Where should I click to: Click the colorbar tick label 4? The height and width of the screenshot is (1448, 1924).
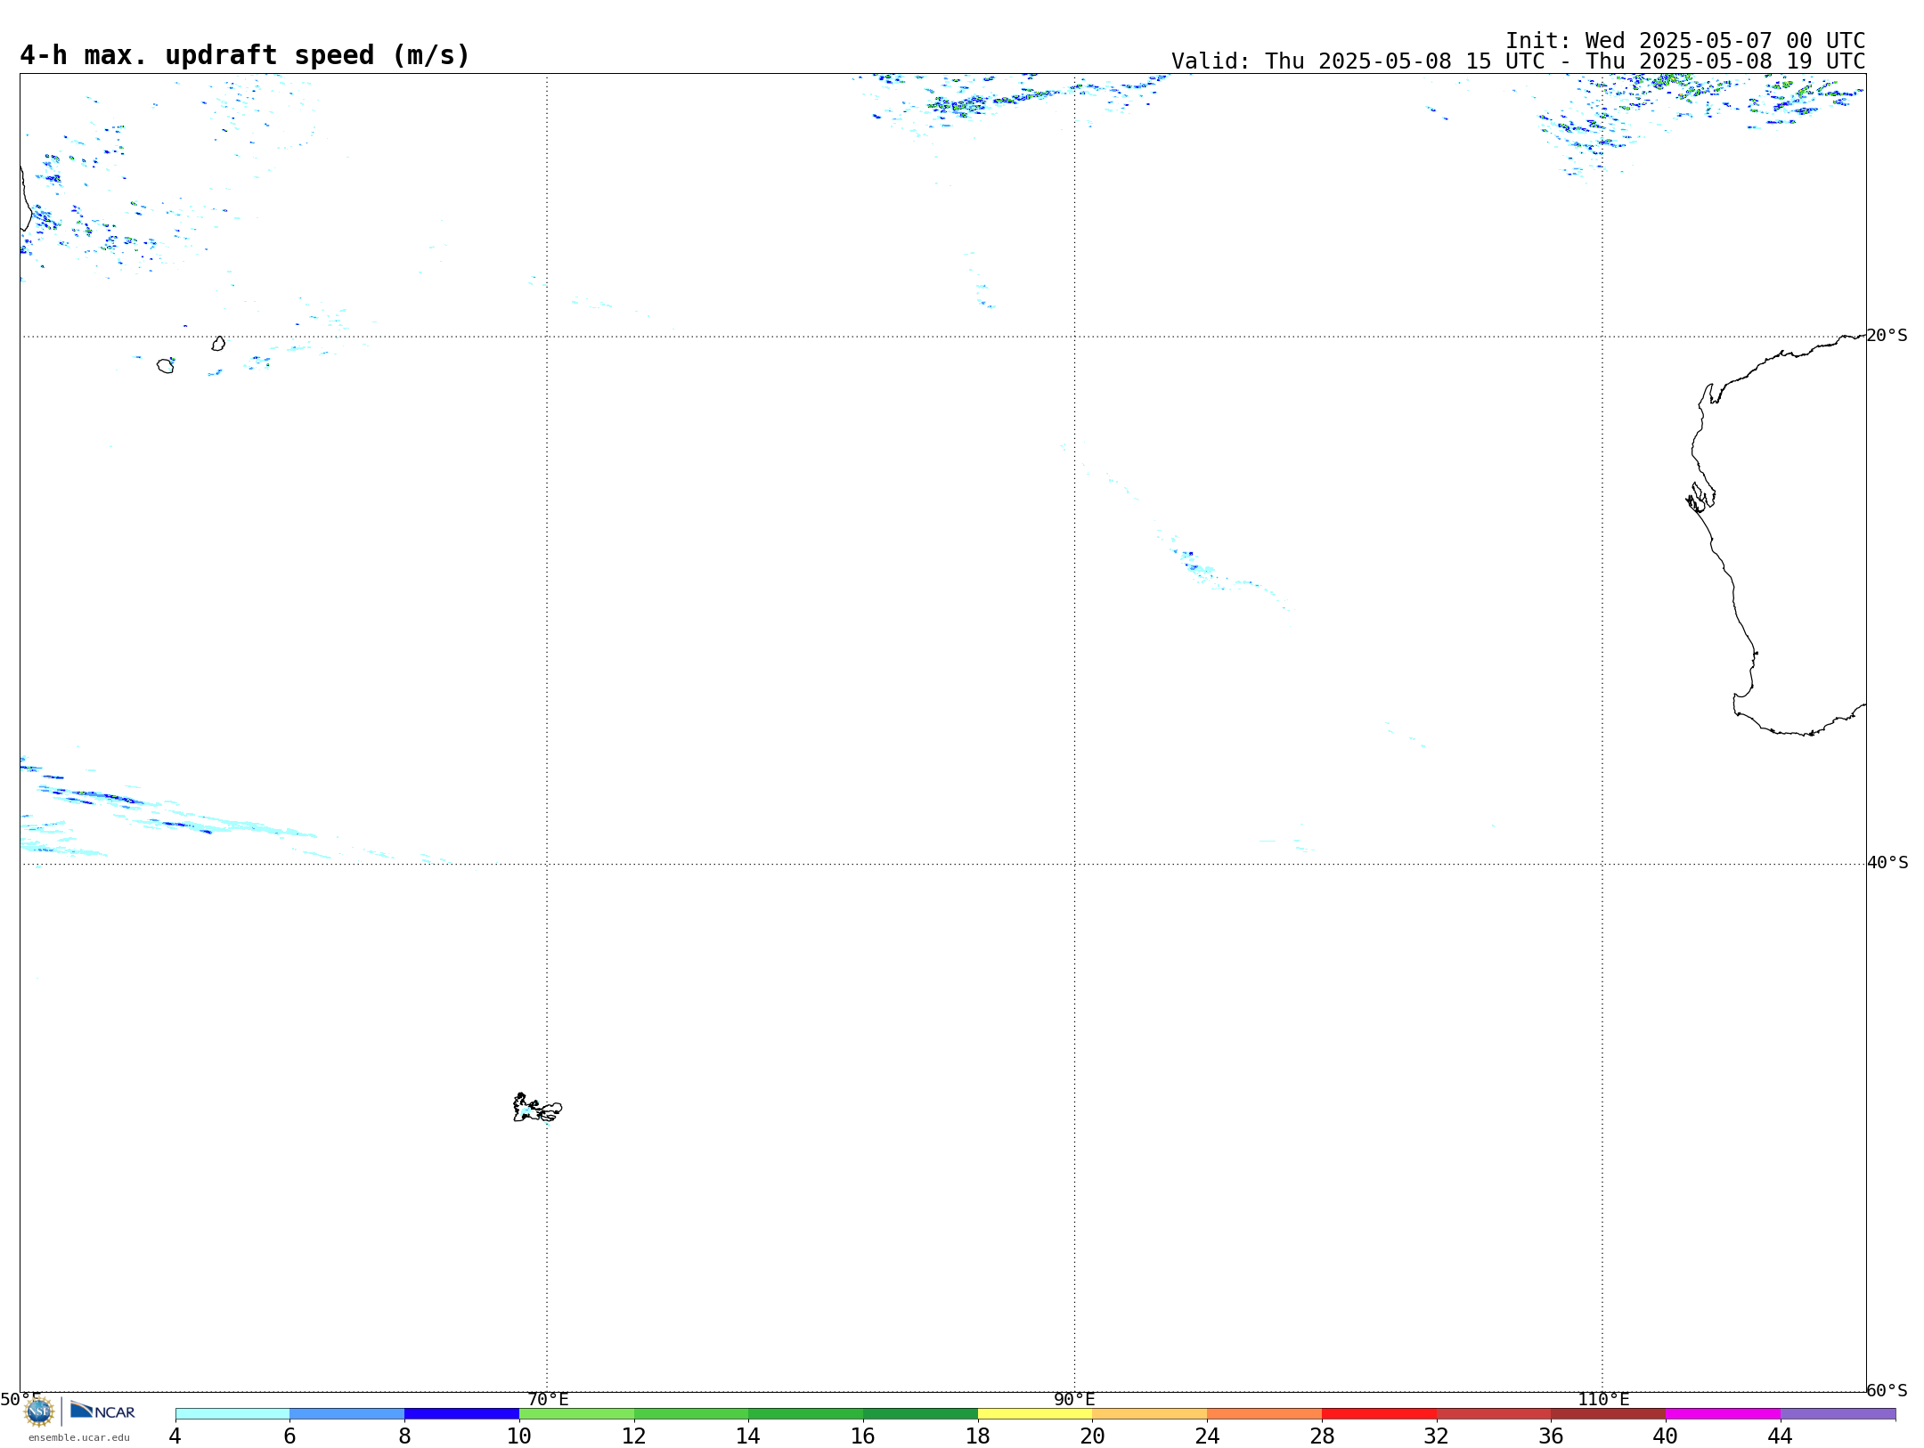(x=175, y=1436)
